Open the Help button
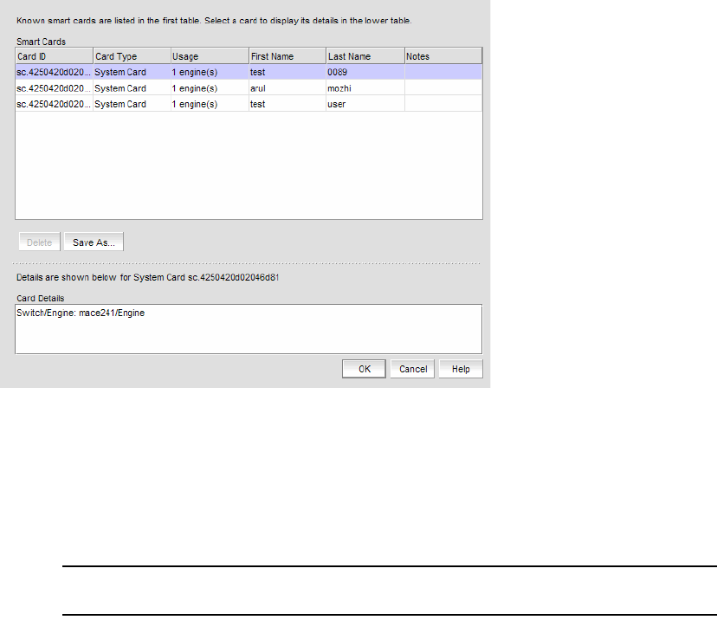 [x=461, y=369]
